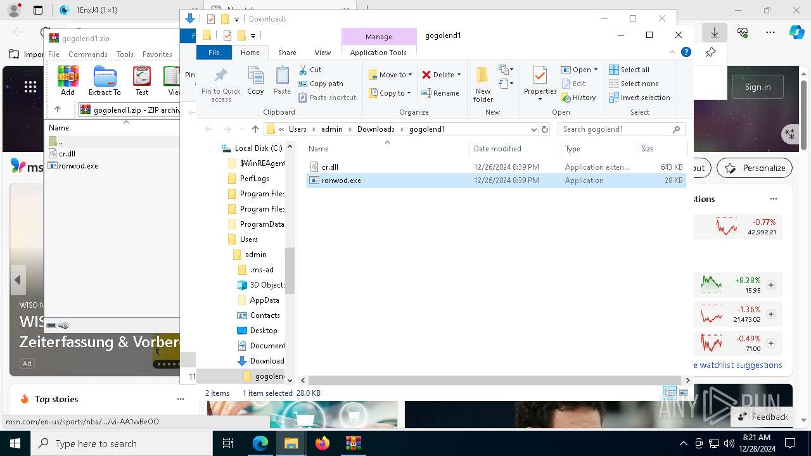This screenshot has width=811, height=456.
Task: Click Select none in ribbon
Action: [634, 84]
